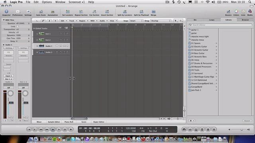The width and height of the screenshot is (255, 143).
Task: Toggle Auto Zoom in the toolbar
Action: pyautogui.click(x=41, y=12)
